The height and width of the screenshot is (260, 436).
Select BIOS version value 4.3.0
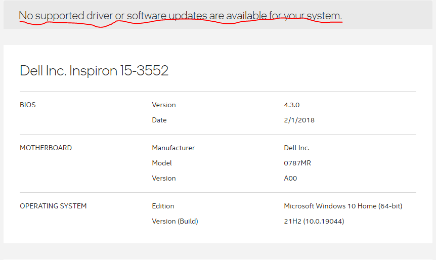[291, 105]
